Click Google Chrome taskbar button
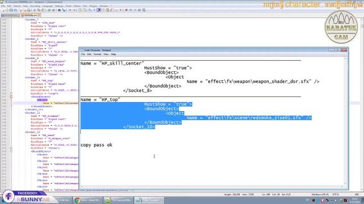Viewport: 364px width, 204px height. [88, 200]
